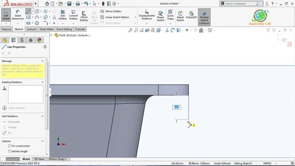The height and width of the screenshot is (166, 295).
Task: Select the Smart Dimension tool
Action: pyautogui.click(x=18, y=15)
